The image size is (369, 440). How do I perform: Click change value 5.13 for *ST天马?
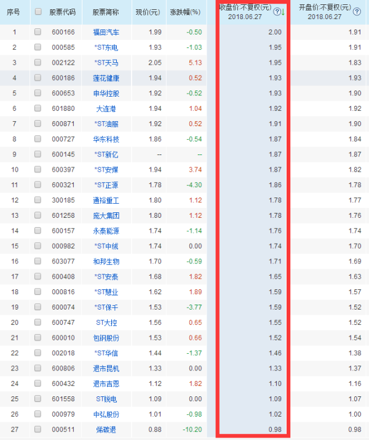(195, 63)
